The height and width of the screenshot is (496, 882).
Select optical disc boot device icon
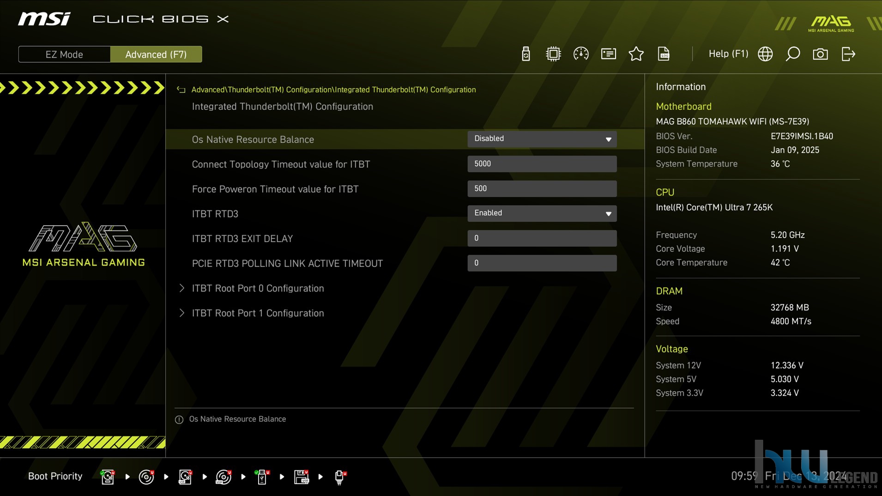pos(146,477)
